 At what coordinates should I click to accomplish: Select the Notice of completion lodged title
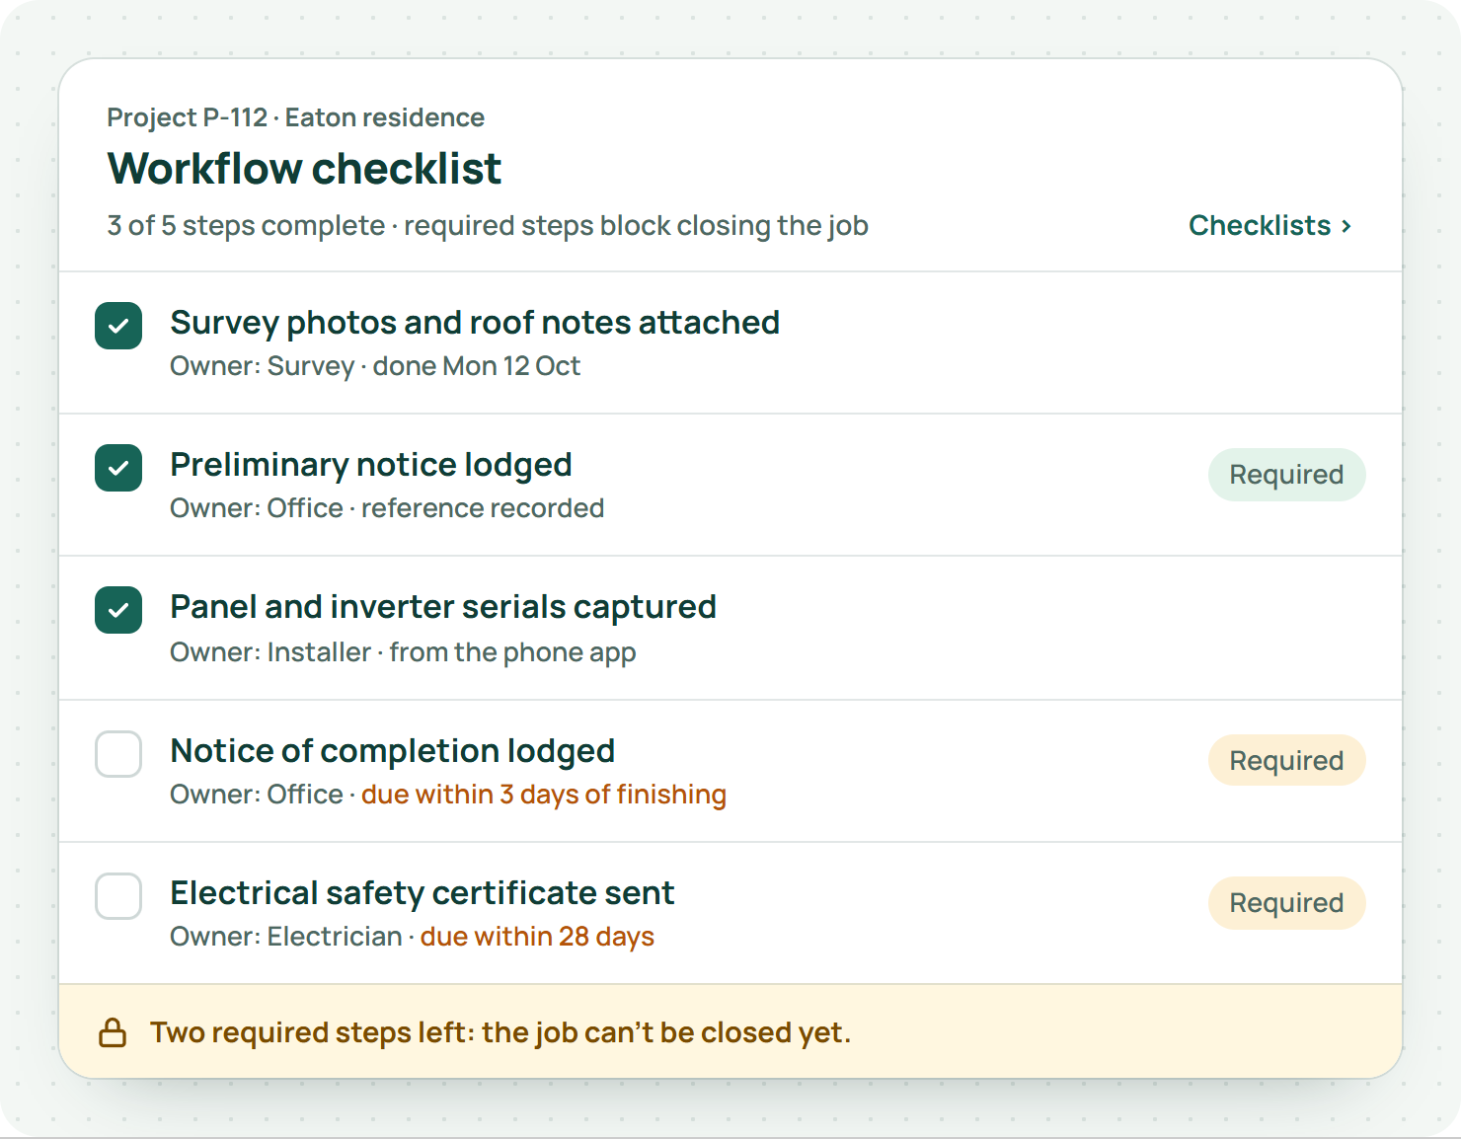click(393, 751)
